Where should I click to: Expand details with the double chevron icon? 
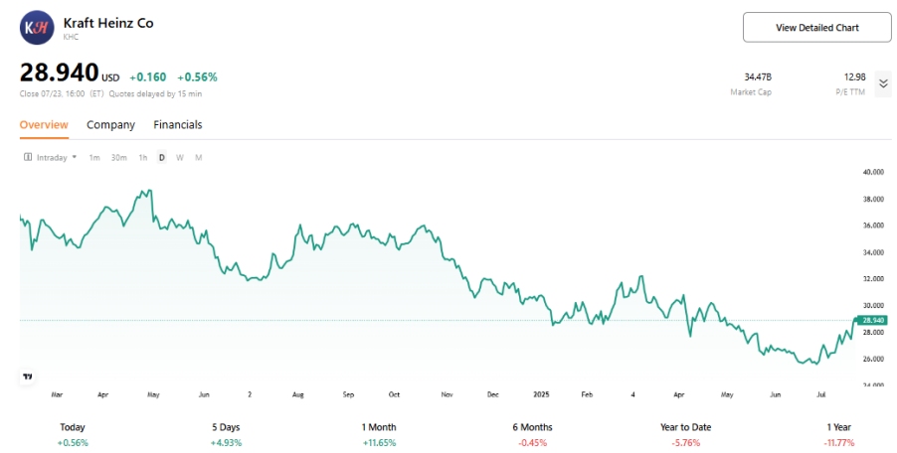pos(883,83)
